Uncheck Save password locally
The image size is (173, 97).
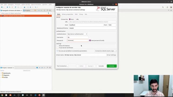coord(90,40)
